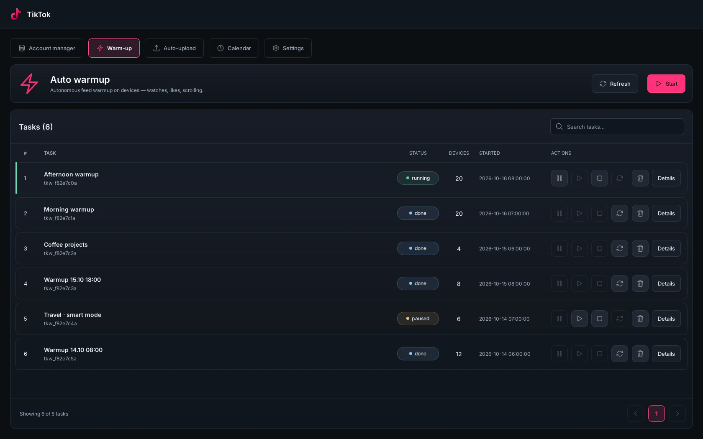Select page 1 in pagination
The height and width of the screenshot is (439, 703).
(657, 413)
